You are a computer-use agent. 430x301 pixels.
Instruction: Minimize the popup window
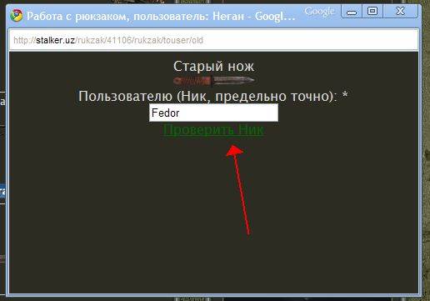tap(352, 12)
